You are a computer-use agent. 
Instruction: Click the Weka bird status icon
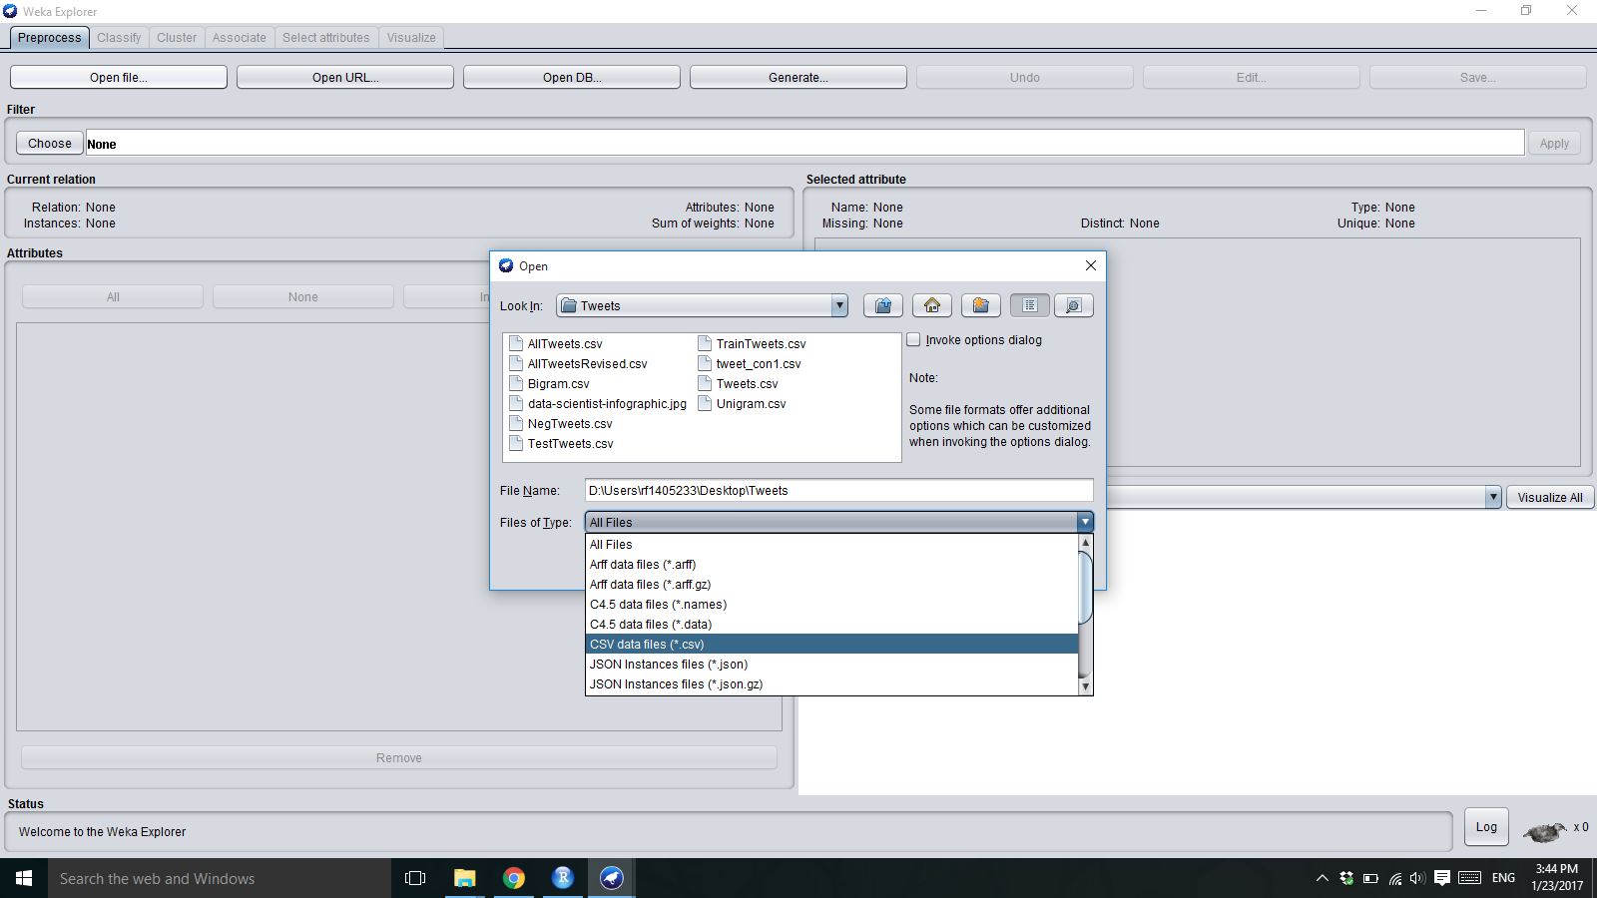coord(1544,830)
